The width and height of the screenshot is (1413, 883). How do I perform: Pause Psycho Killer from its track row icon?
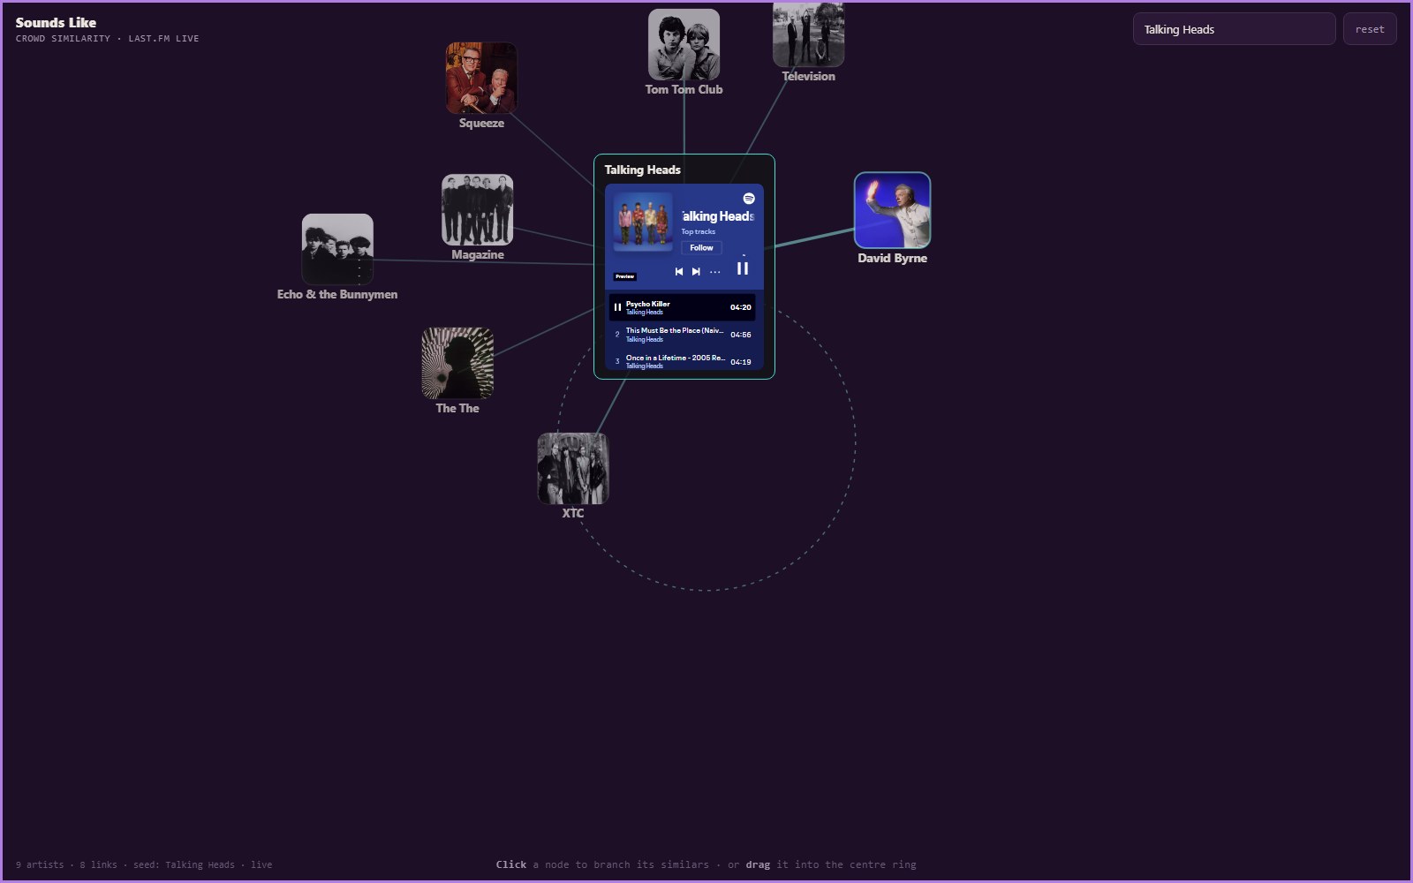[x=617, y=307]
